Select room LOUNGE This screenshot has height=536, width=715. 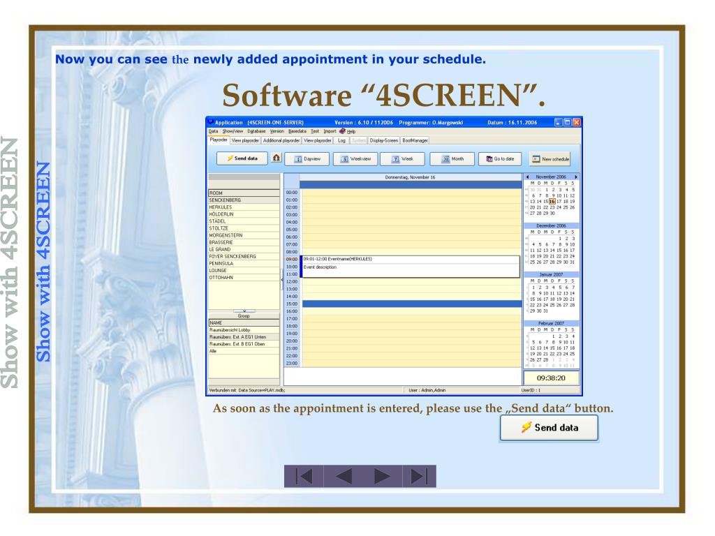point(244,271)
